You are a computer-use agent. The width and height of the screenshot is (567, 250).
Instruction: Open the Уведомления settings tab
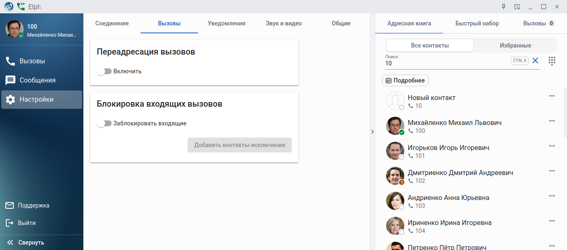[x=226, y=23]
